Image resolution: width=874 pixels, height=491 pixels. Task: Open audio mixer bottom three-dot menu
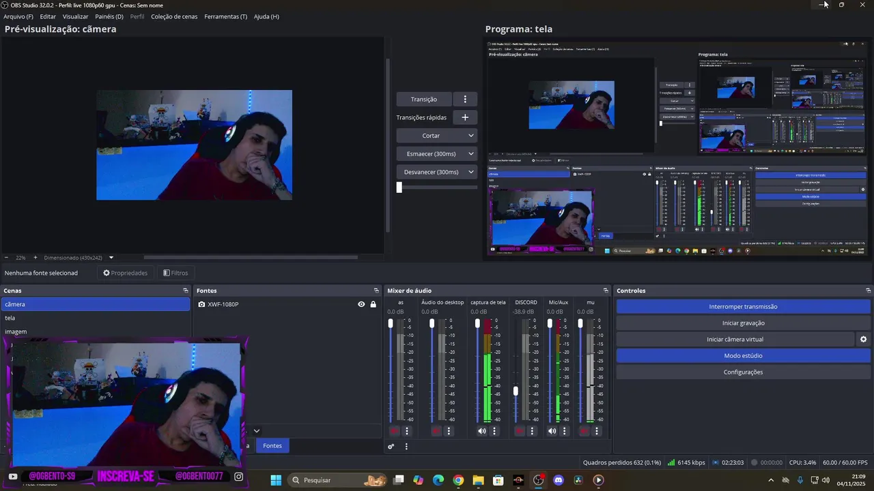[406, 447]
